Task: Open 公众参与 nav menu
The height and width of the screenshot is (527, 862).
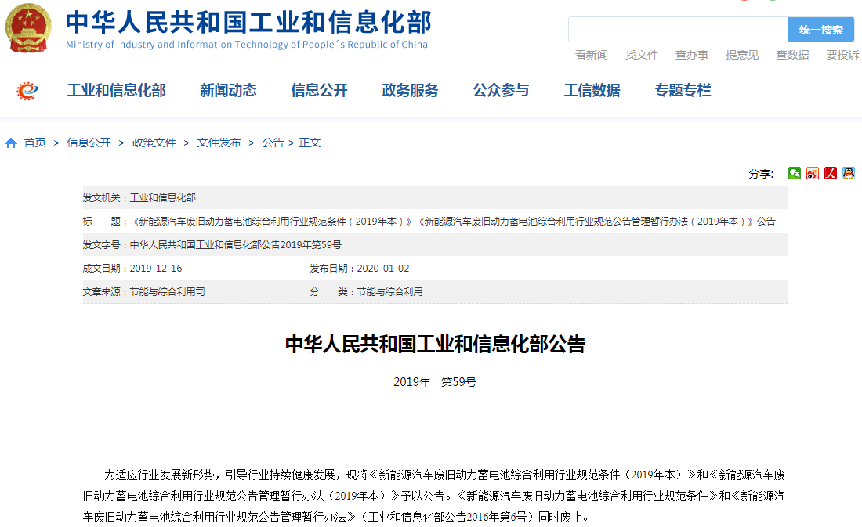Action: [502, 90]
